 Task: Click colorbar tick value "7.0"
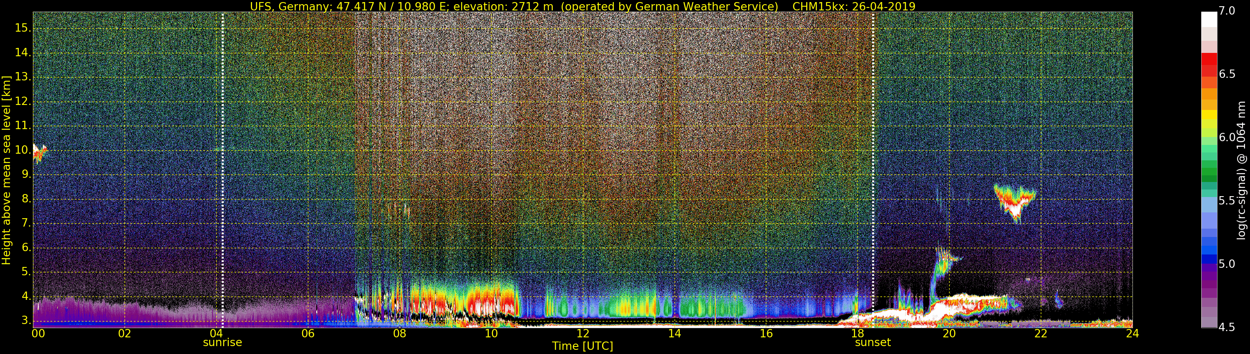point(1227,11)
